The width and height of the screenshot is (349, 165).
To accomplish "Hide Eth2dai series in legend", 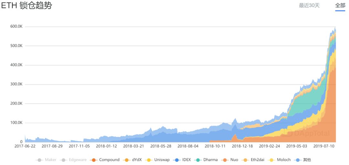I will click(253, 160).
